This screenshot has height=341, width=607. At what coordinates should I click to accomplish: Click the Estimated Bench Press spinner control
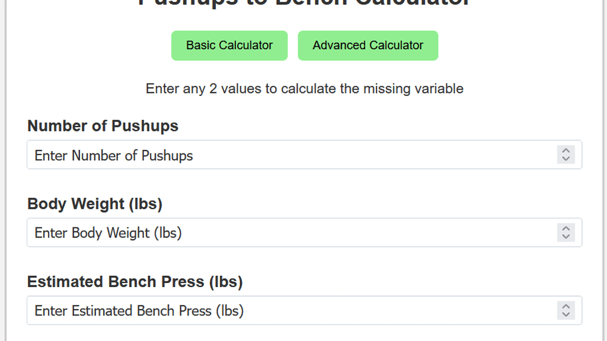566,310
